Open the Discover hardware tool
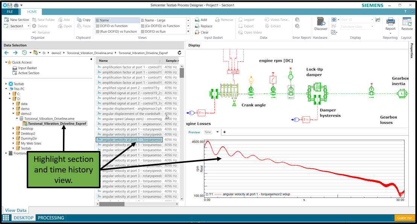This screenshot has height=224, width=417. click(x=321, y=24)
